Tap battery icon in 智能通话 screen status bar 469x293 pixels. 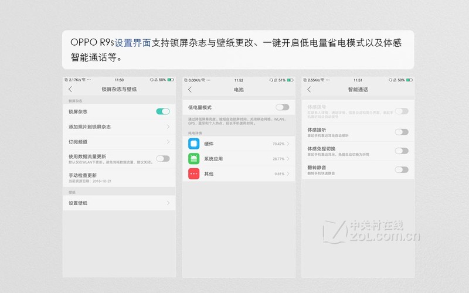click(x=409, y=80)
